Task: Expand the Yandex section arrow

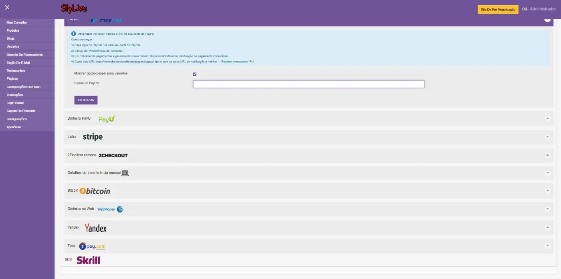Action: pyautogui.click(x=547, y=227)
